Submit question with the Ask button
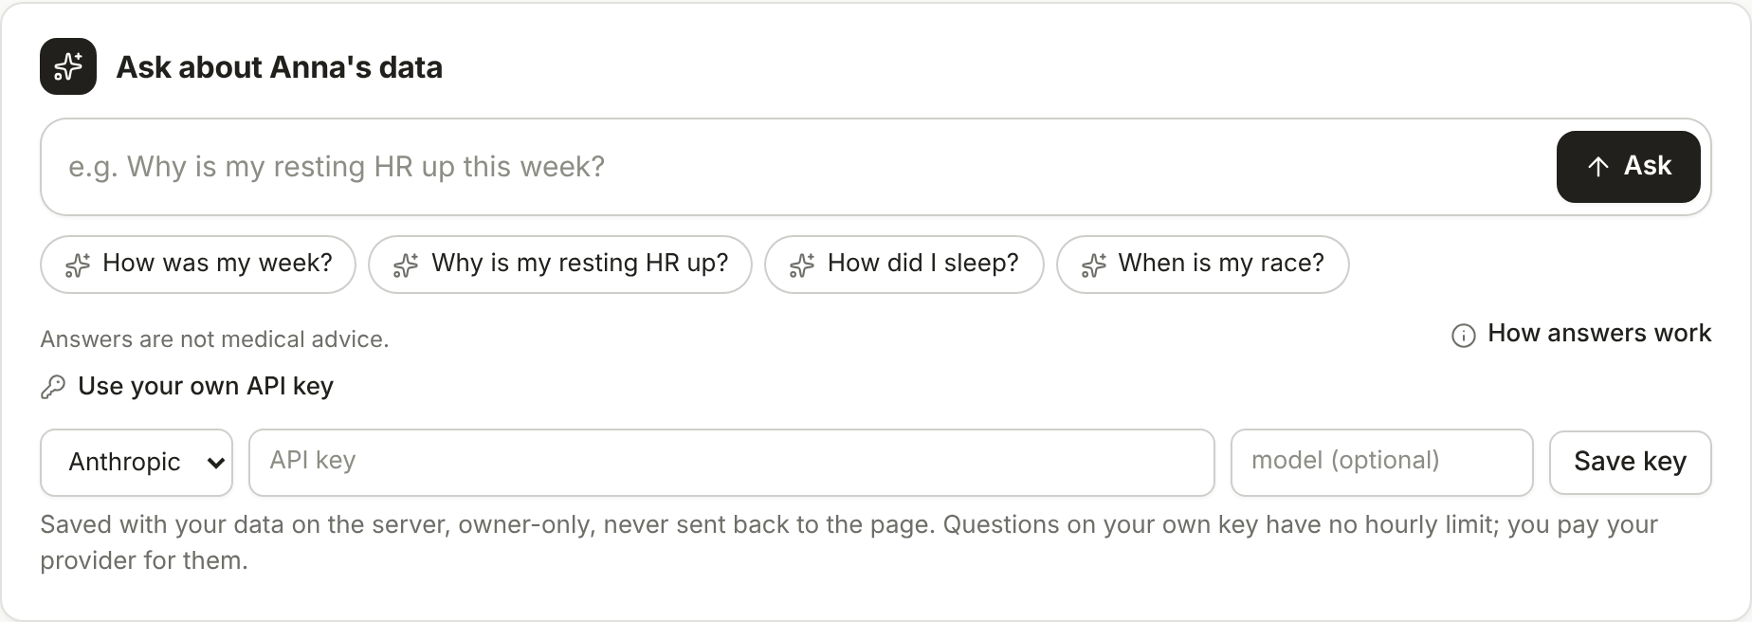 (1629, 167)
